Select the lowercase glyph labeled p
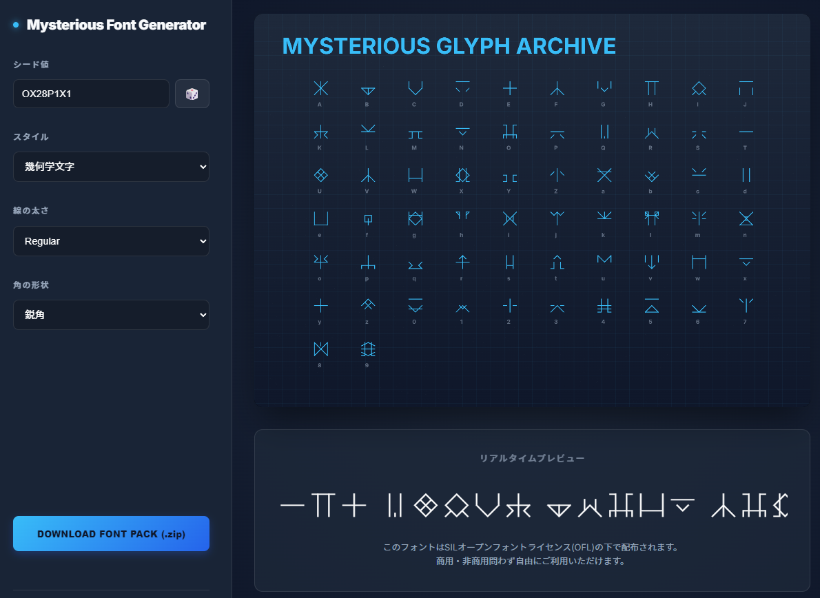820x598 pixels. point(368,262)
